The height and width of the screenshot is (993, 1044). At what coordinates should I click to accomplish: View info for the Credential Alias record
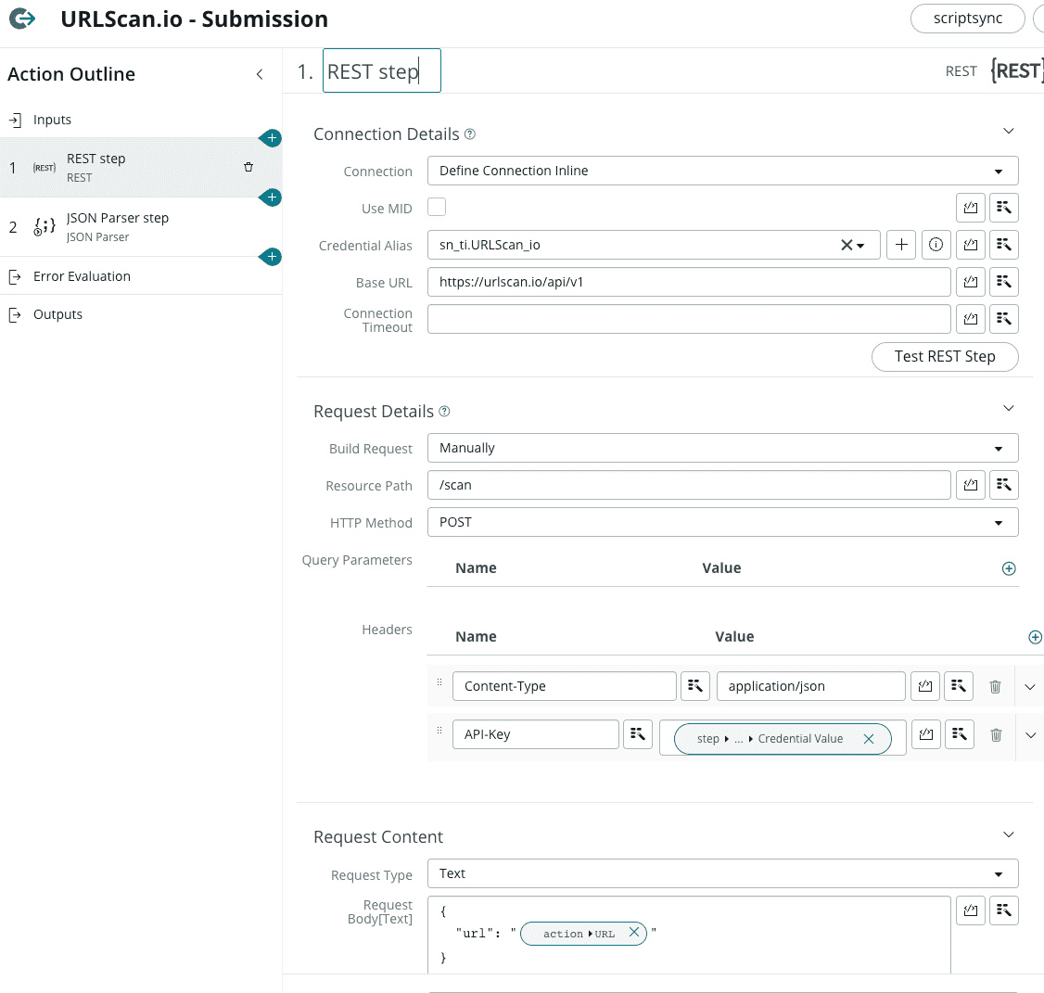click(936, 245)
